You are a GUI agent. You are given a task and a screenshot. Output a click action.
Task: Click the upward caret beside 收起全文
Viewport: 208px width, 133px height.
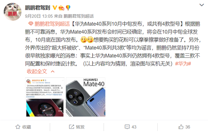[53, 72]
